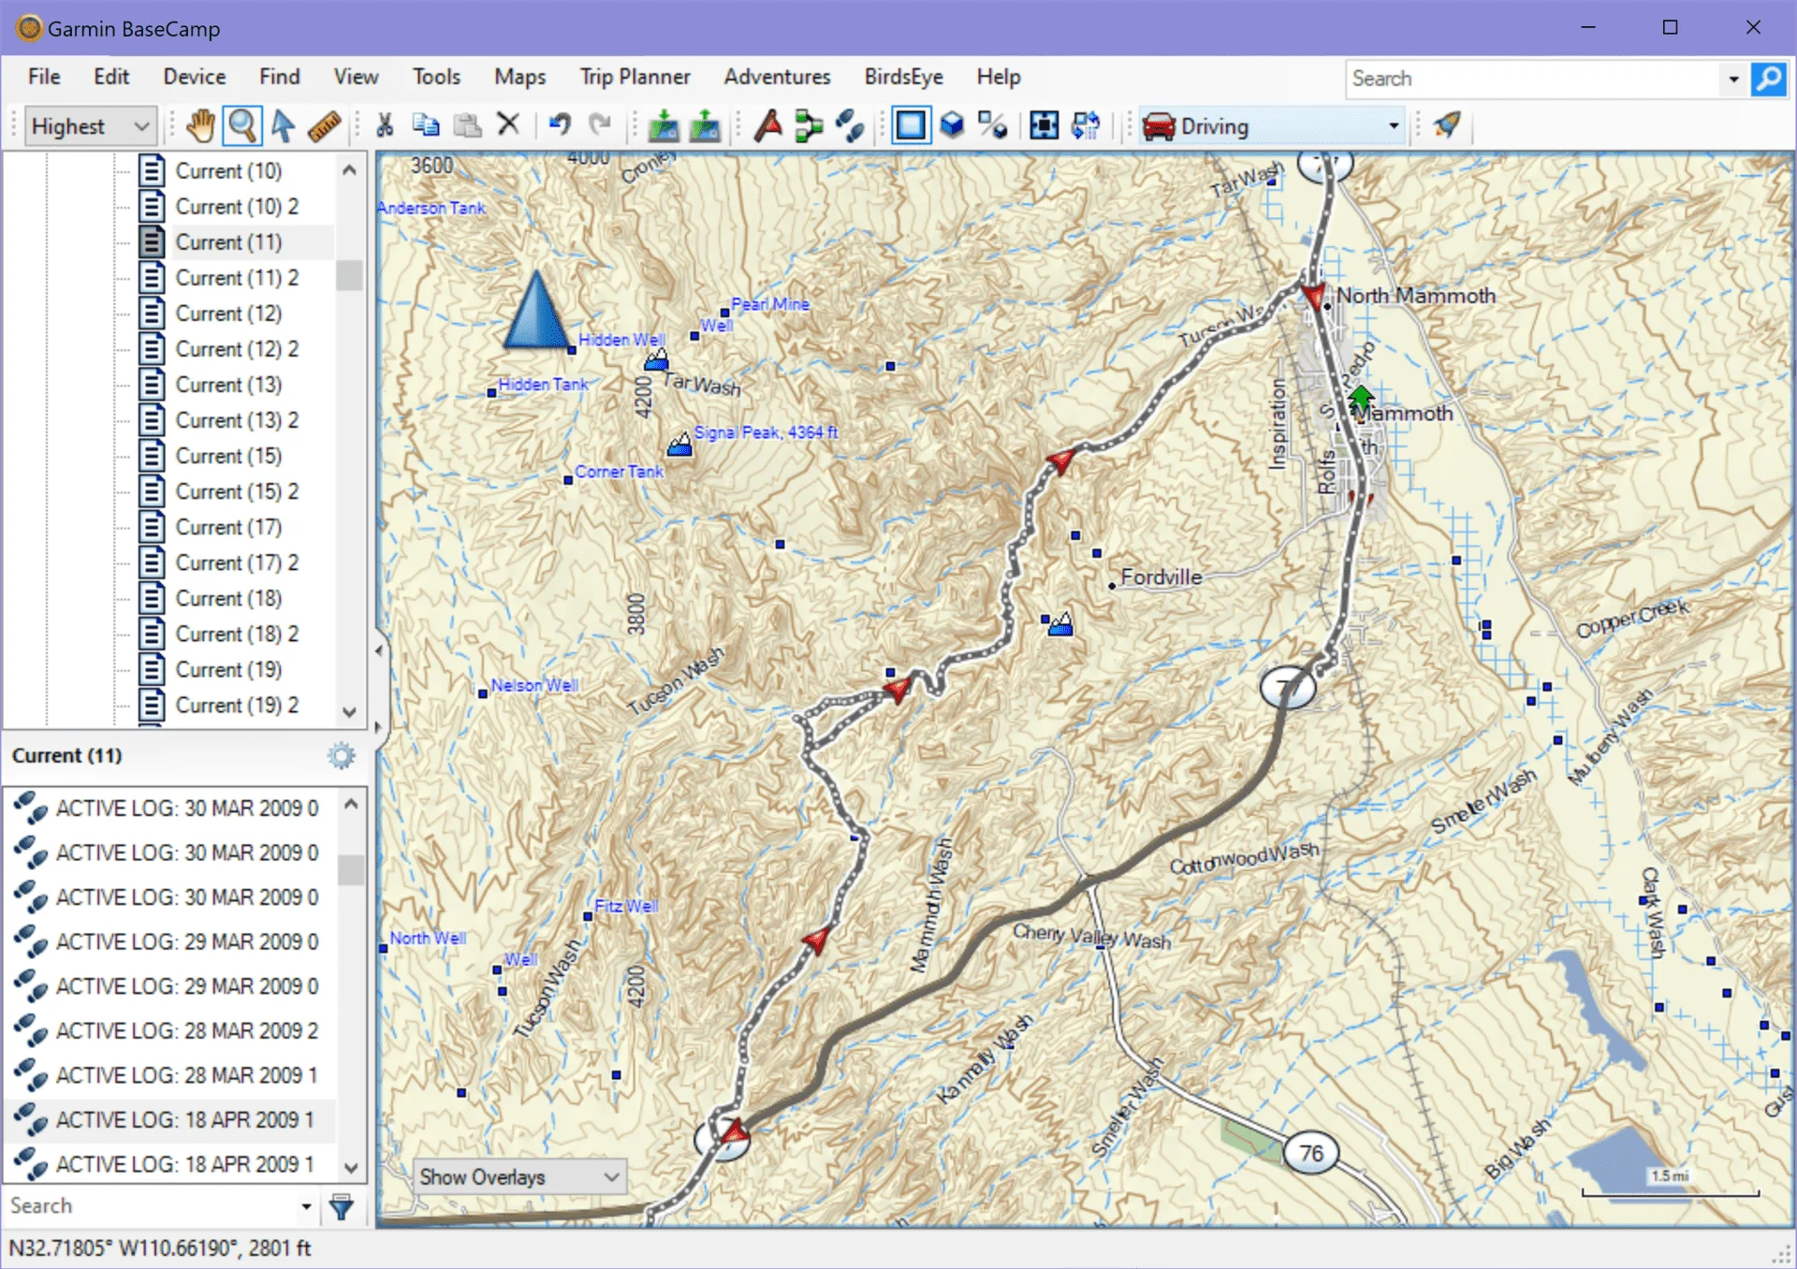Screen dimensions: 1797x1269
Task: Select Current (19) 2 list item
Action: (237, 705)
